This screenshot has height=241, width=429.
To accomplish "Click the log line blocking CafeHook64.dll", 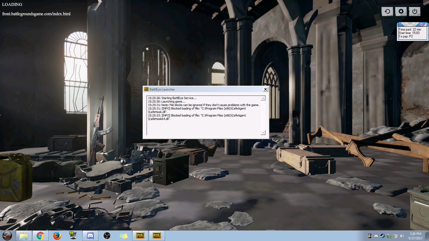I will pos(197,117).
